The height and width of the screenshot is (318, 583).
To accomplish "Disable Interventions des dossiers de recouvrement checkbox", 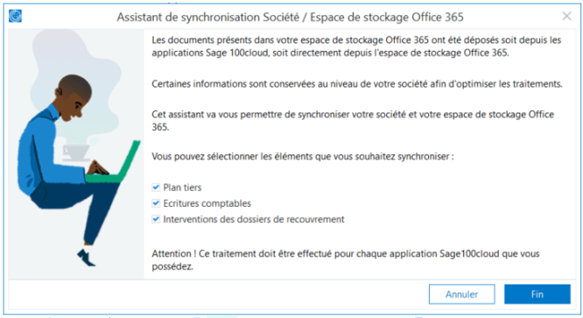I will (x=156, y=219).
